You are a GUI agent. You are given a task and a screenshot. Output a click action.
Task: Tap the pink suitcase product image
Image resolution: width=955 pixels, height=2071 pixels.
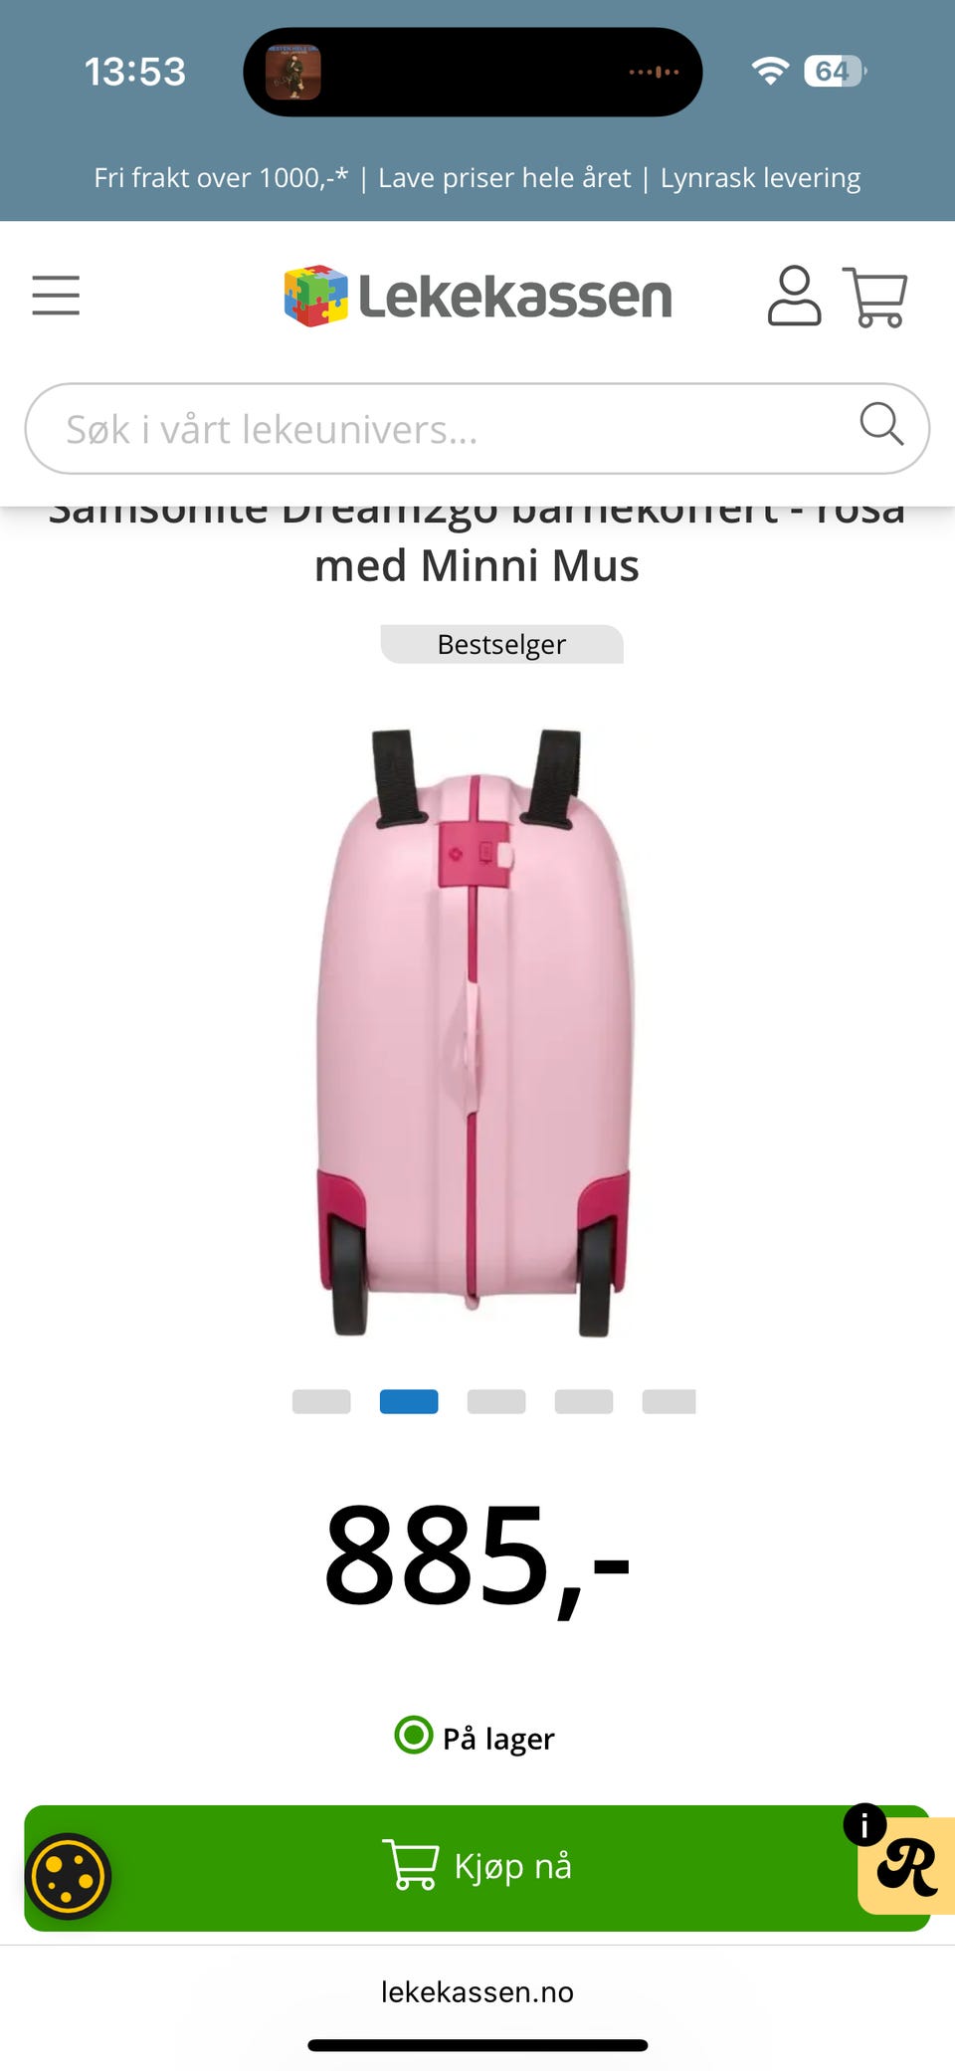[x=476, y=1032]
